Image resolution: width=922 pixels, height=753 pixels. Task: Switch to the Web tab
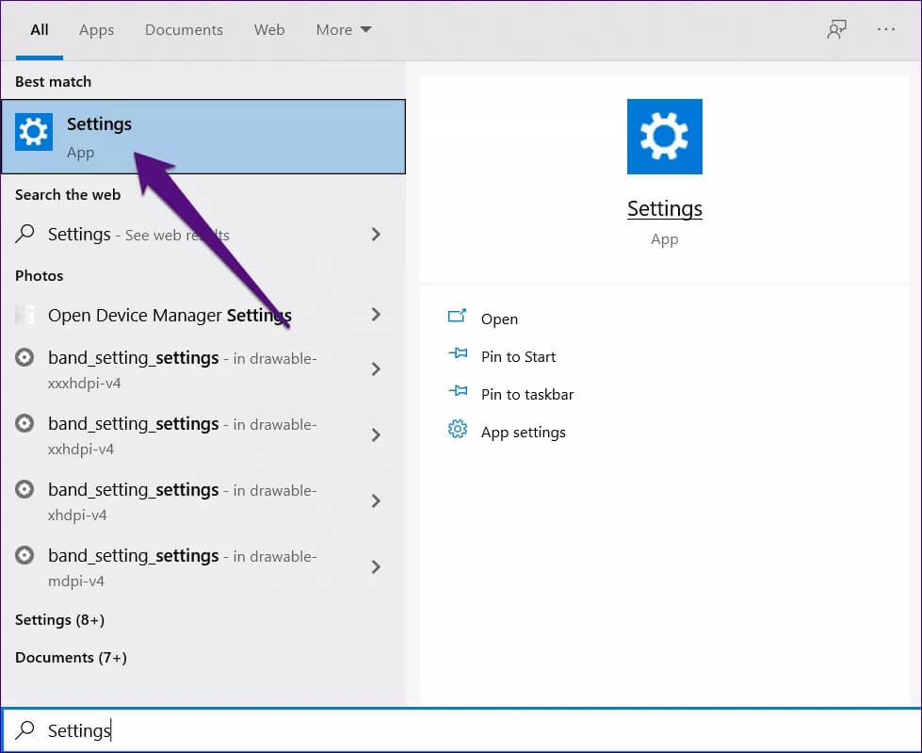pos(269,29)
